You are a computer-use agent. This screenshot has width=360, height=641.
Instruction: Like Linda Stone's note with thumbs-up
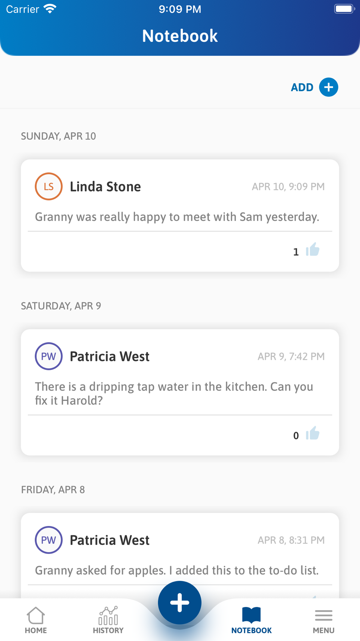pos(312,250)
